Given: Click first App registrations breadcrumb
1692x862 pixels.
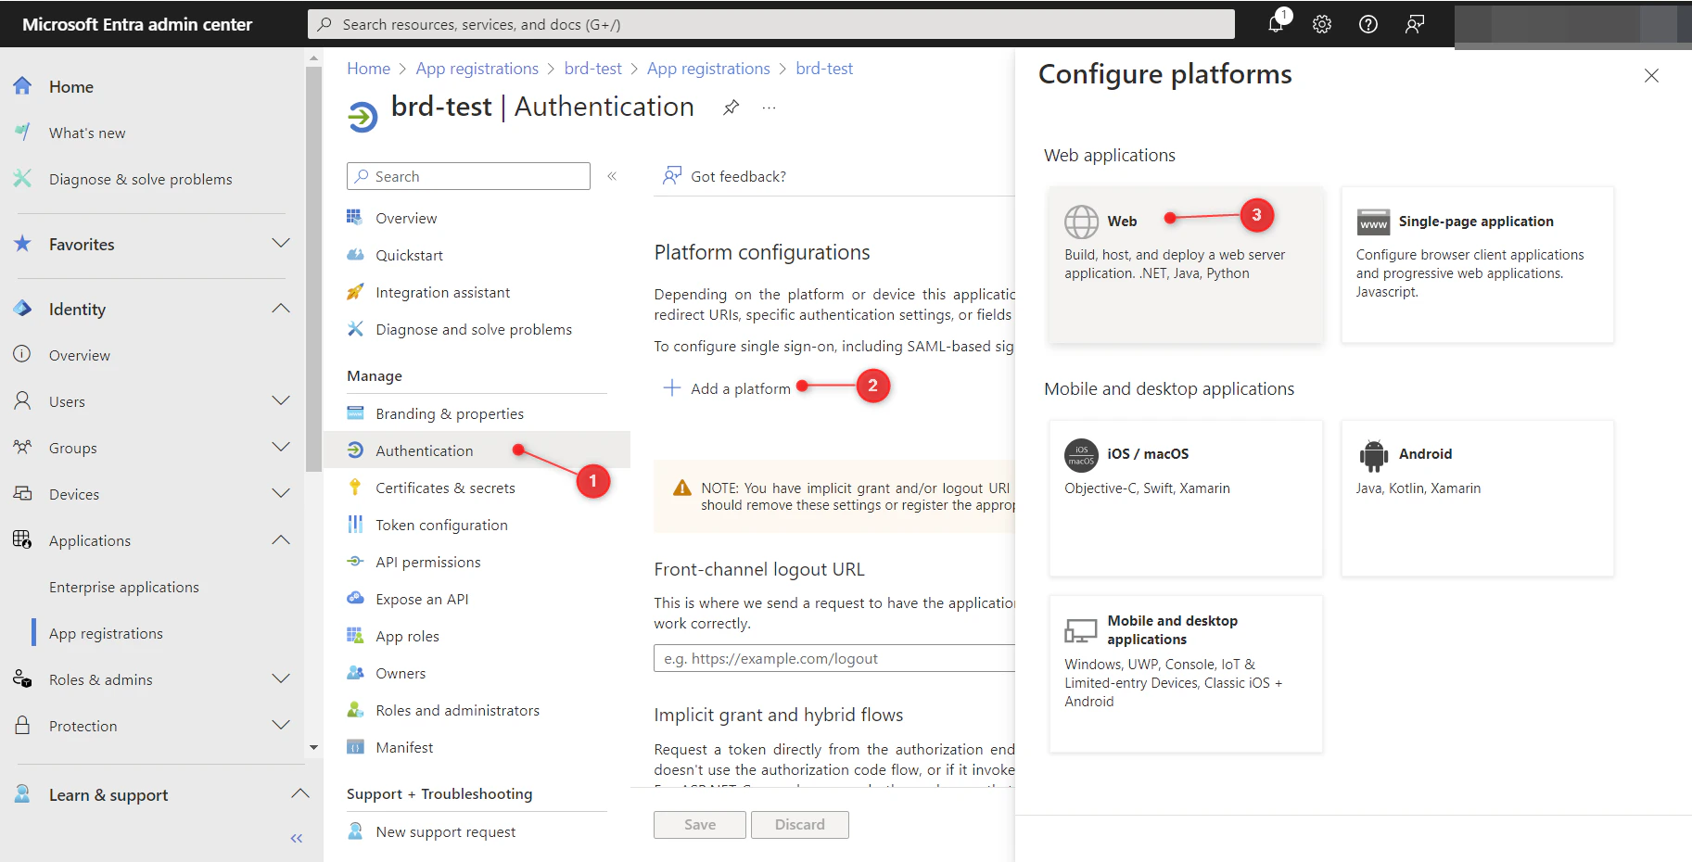Looking at the screenshot, I should pos(477,69).
